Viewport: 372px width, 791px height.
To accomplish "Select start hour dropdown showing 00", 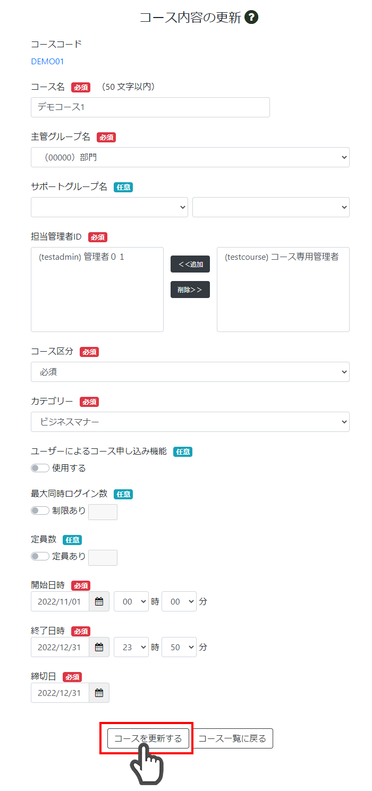I will [x=131, y=601].
